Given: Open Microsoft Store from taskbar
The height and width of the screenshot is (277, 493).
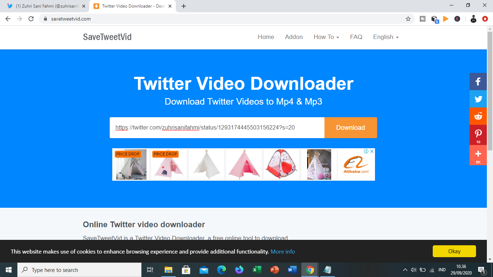Looking at the screenshot, I should pos(186,270).
